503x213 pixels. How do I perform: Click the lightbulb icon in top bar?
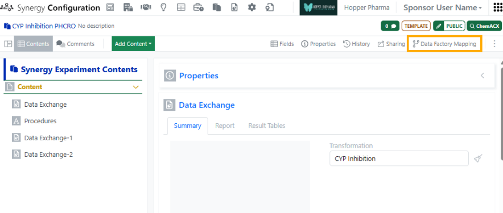click(164, 7)
